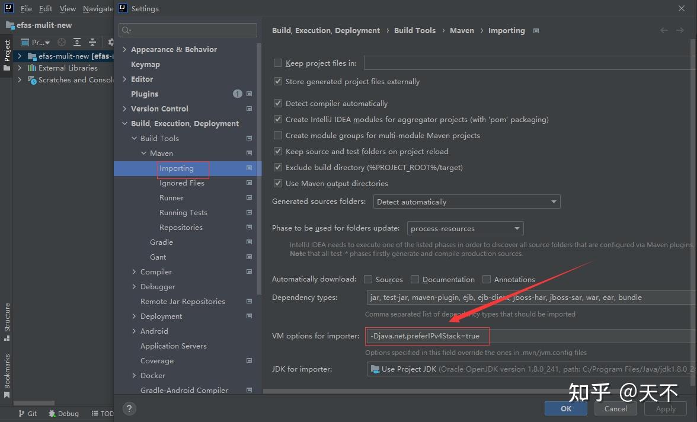
Task: Enable the Keep project files in checkbox
Action: tap(278, 63)
